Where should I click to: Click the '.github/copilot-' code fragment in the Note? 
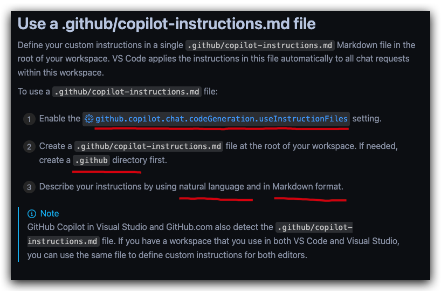point(314,227)
